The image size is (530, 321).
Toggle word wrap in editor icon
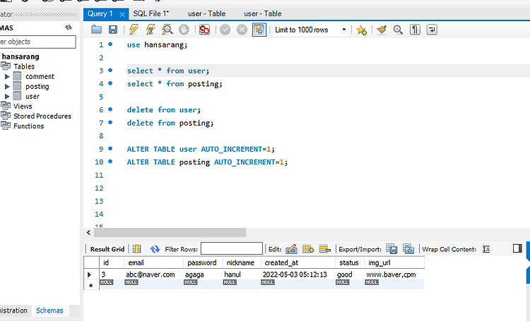pos(432,30)
